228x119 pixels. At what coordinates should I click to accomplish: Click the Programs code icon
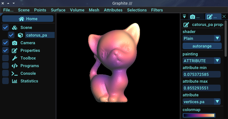pyautogui.click(x=15, y=66)
